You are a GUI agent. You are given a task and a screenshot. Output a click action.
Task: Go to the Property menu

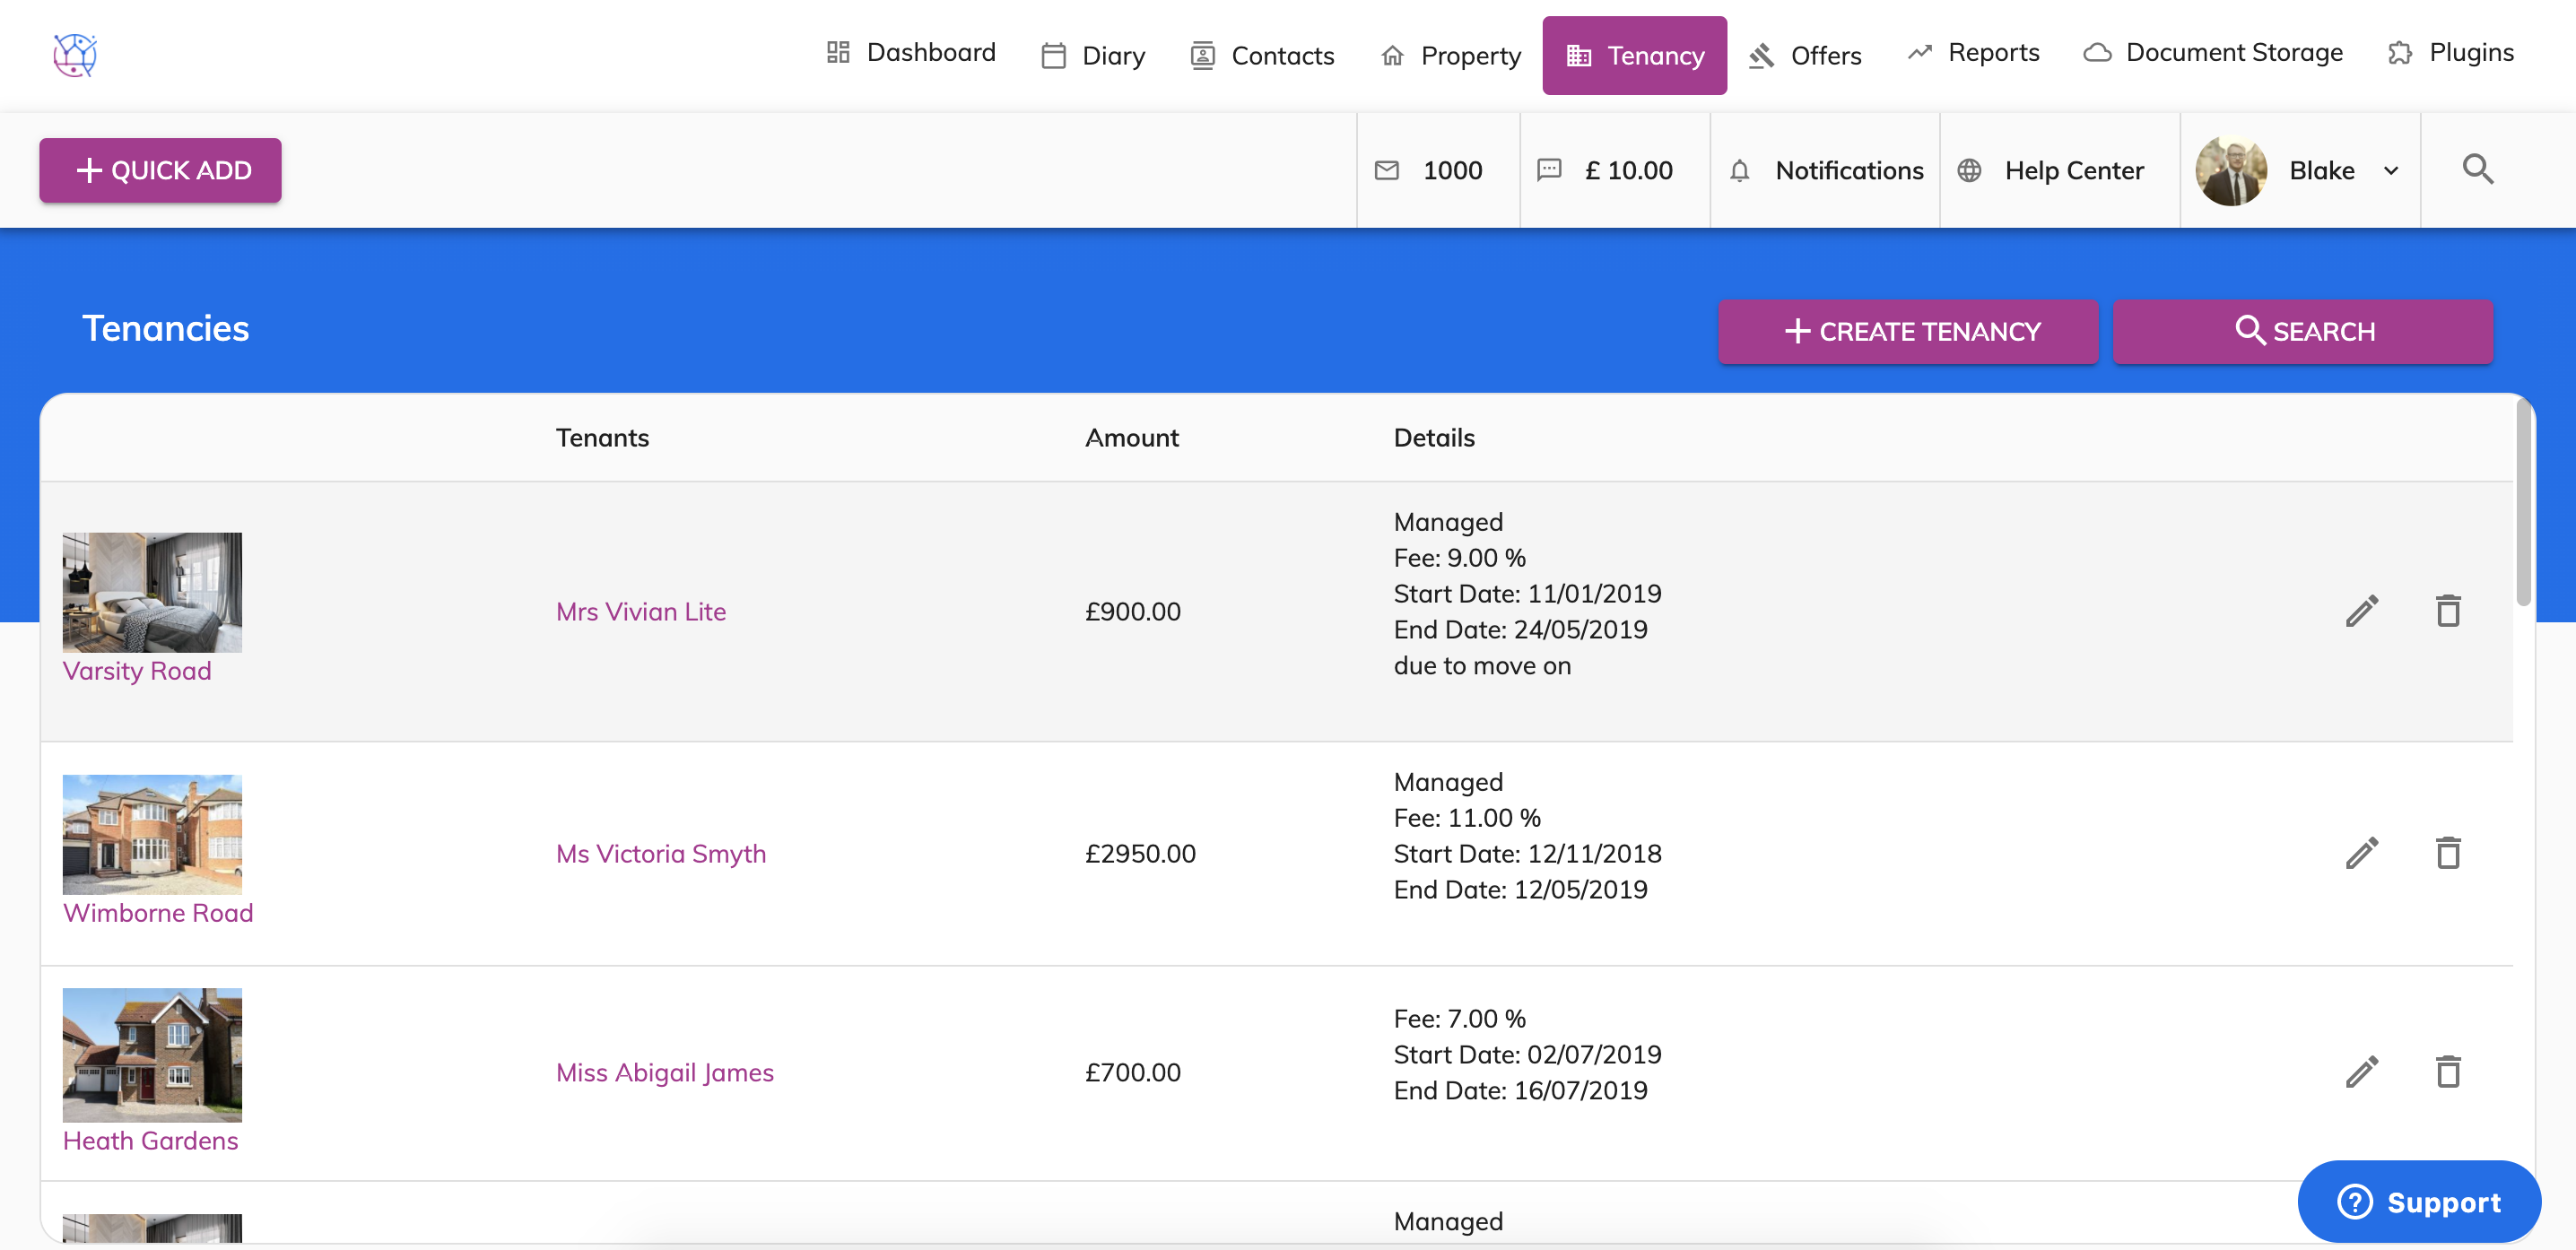tap(1450, 56)
